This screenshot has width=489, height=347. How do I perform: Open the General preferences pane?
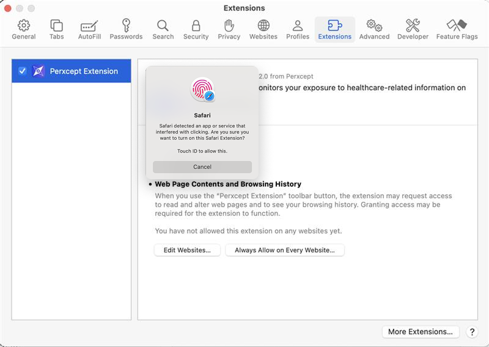[x=24, y=29]
